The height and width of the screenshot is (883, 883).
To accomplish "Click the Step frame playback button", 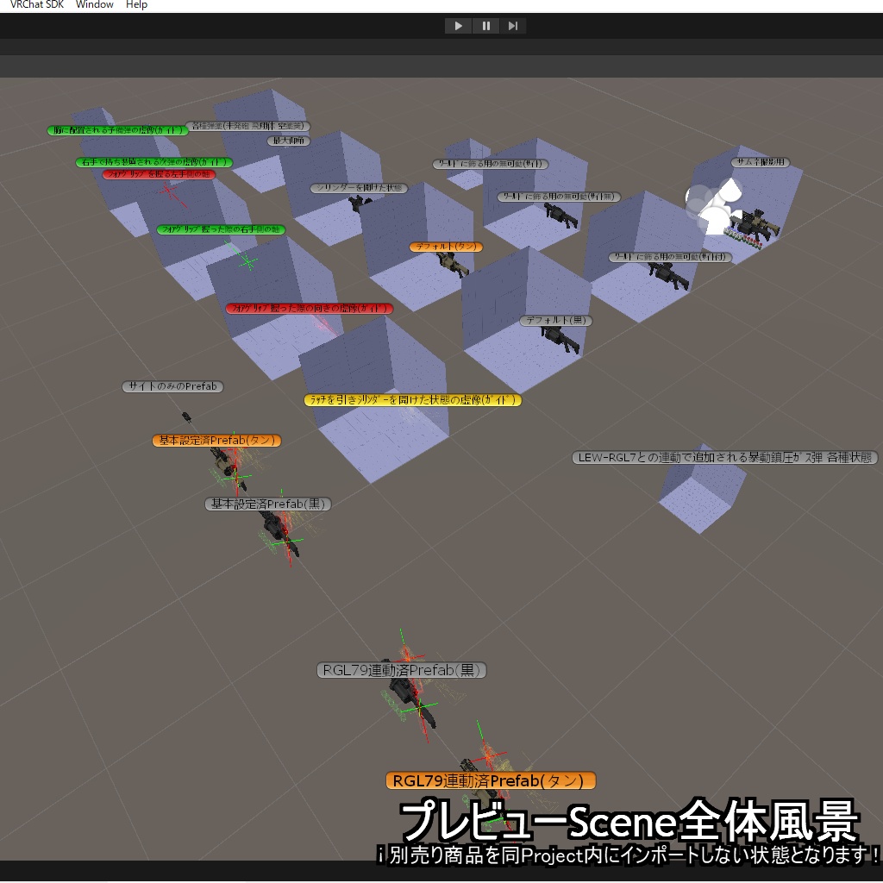I will pyautogui.click(x=512, y=25).
